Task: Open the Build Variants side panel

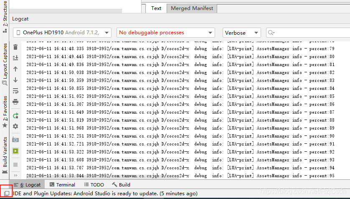Action: click(5, 155)
